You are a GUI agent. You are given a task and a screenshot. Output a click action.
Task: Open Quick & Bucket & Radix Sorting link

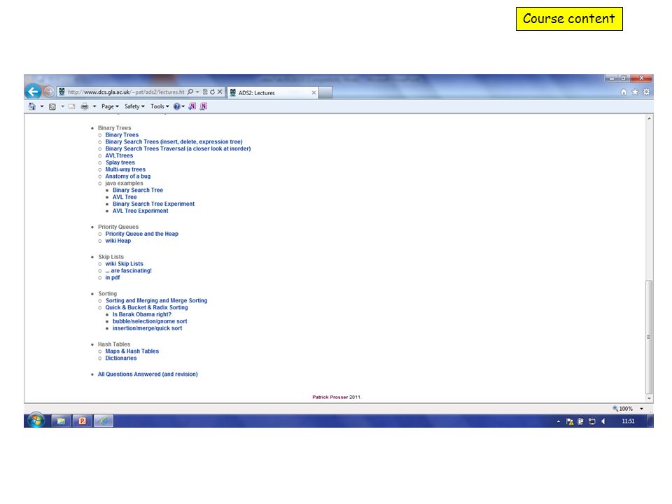click(x=146, y=307)
